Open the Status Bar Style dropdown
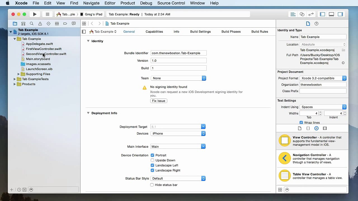Screen dimensions: 358x201 tap(178, 178)
